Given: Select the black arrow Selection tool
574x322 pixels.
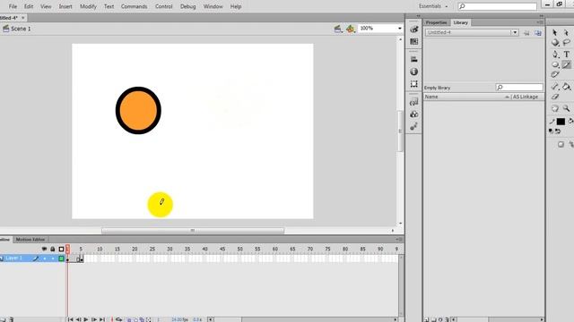Looking at the screenshot, I should point(555,32).
